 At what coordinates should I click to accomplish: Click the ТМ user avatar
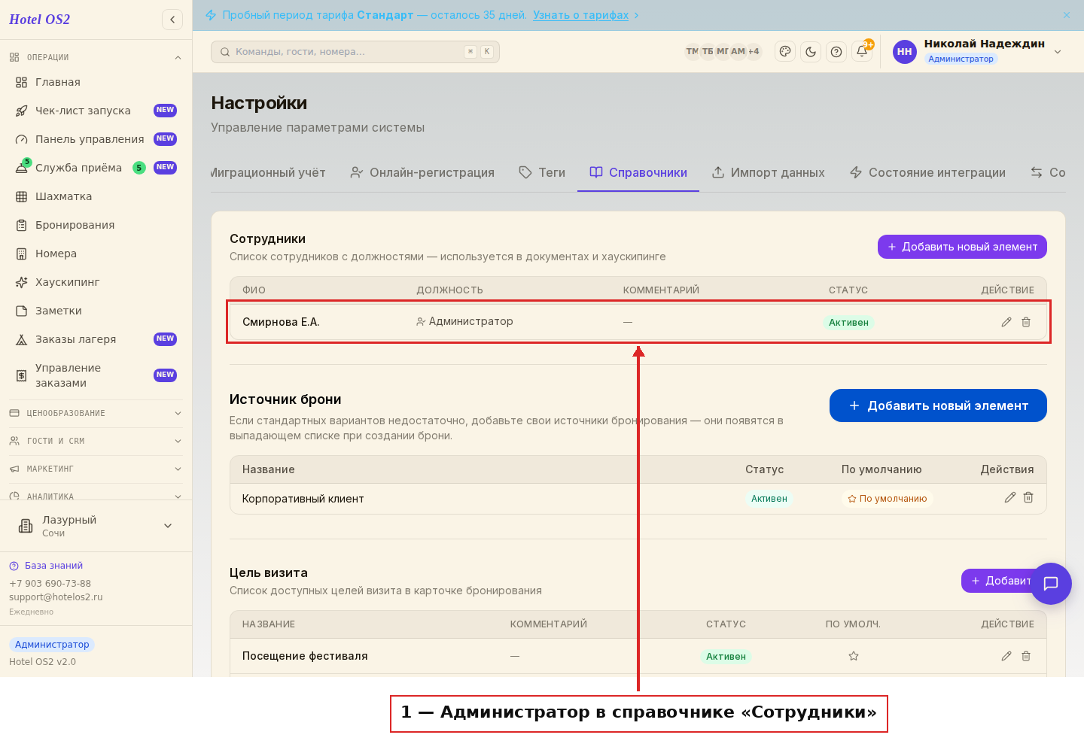click(692, 51)
